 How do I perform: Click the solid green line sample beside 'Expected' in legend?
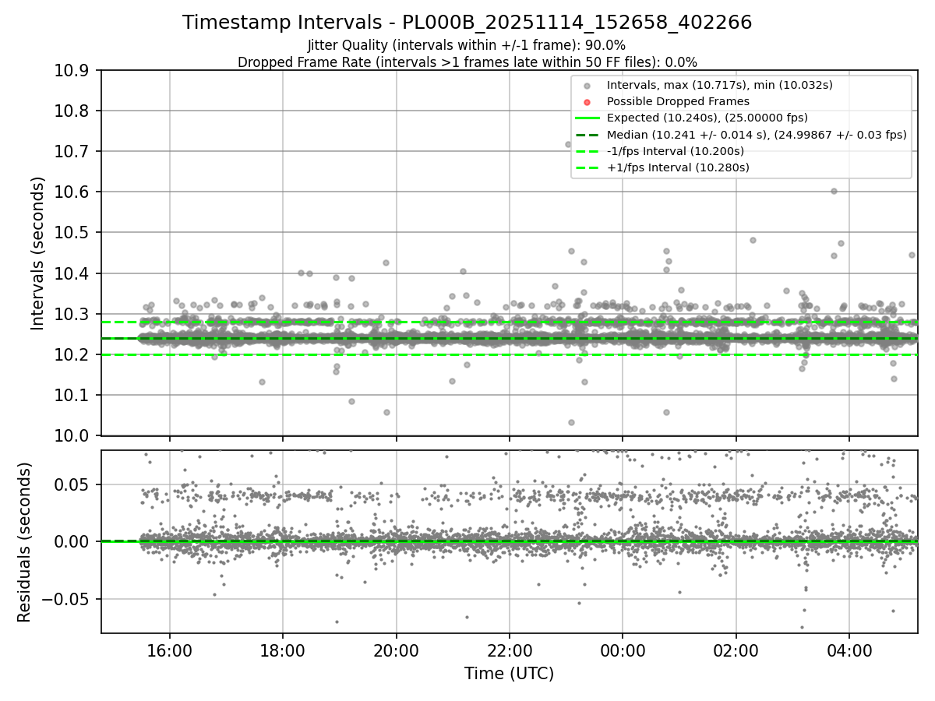[587, 118]
